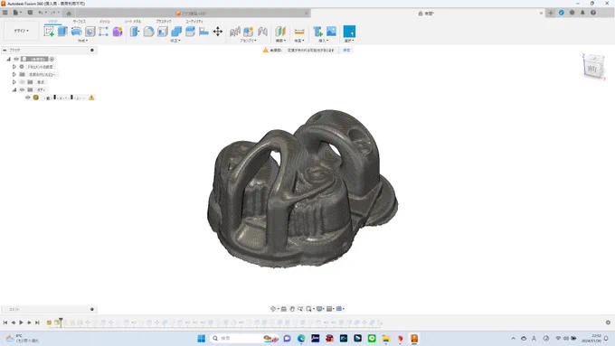Open the Windows Start menu
Screen dimensions: 615x346
(x=201, y=338)
